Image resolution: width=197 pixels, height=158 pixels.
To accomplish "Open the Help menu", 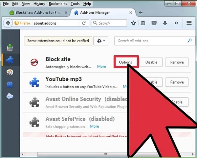I will 87,4.
